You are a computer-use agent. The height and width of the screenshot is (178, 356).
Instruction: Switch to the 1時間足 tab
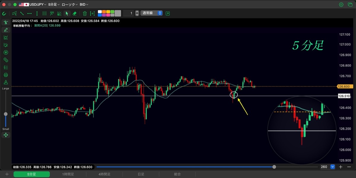click(x=68, y=174)
